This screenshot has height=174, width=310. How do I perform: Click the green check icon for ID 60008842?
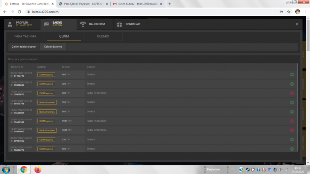(x=292, y=84)
